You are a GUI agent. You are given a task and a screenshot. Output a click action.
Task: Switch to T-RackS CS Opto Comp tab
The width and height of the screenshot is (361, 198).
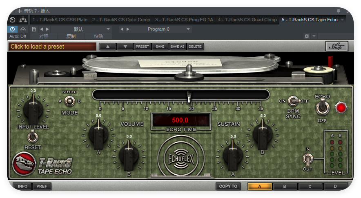coord(121,20)
